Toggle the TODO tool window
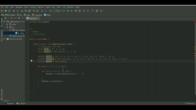196x110 pixels. 21,104
